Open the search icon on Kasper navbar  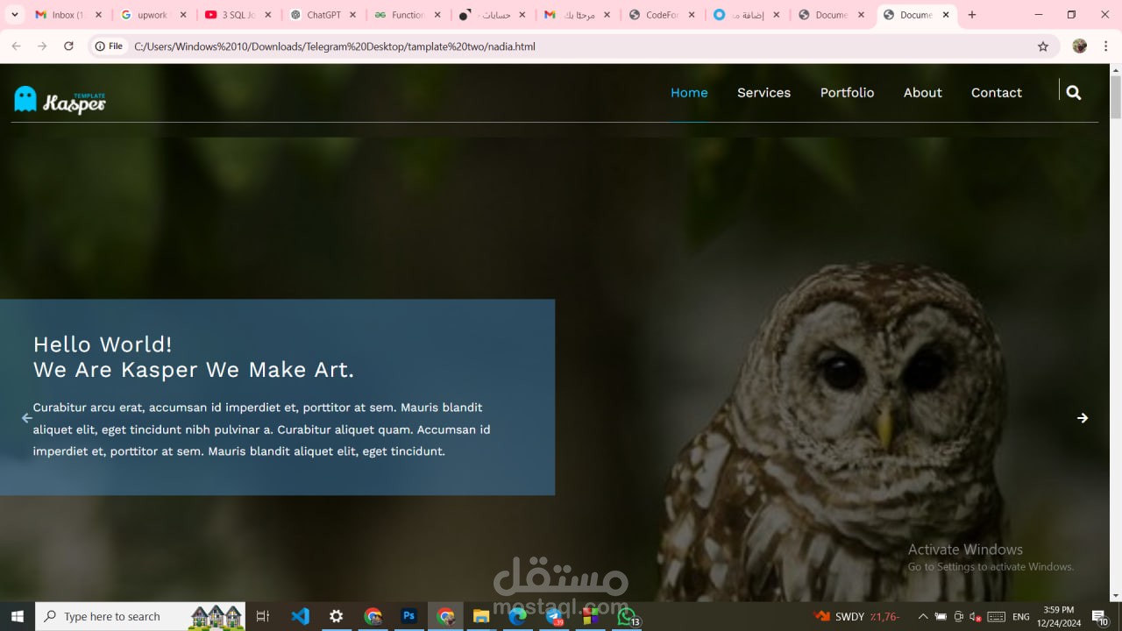click(1073, 92)
